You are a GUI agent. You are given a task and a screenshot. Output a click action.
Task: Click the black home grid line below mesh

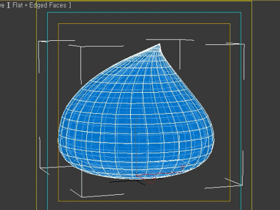[124, 181]
